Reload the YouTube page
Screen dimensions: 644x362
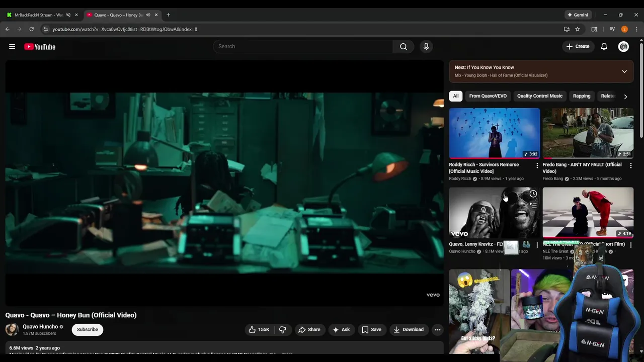[x=31, y=29]
